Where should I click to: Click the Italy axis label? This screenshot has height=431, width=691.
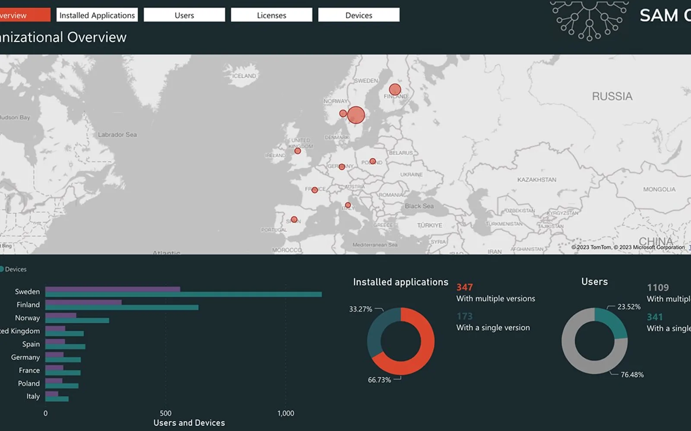click(33, 396)
